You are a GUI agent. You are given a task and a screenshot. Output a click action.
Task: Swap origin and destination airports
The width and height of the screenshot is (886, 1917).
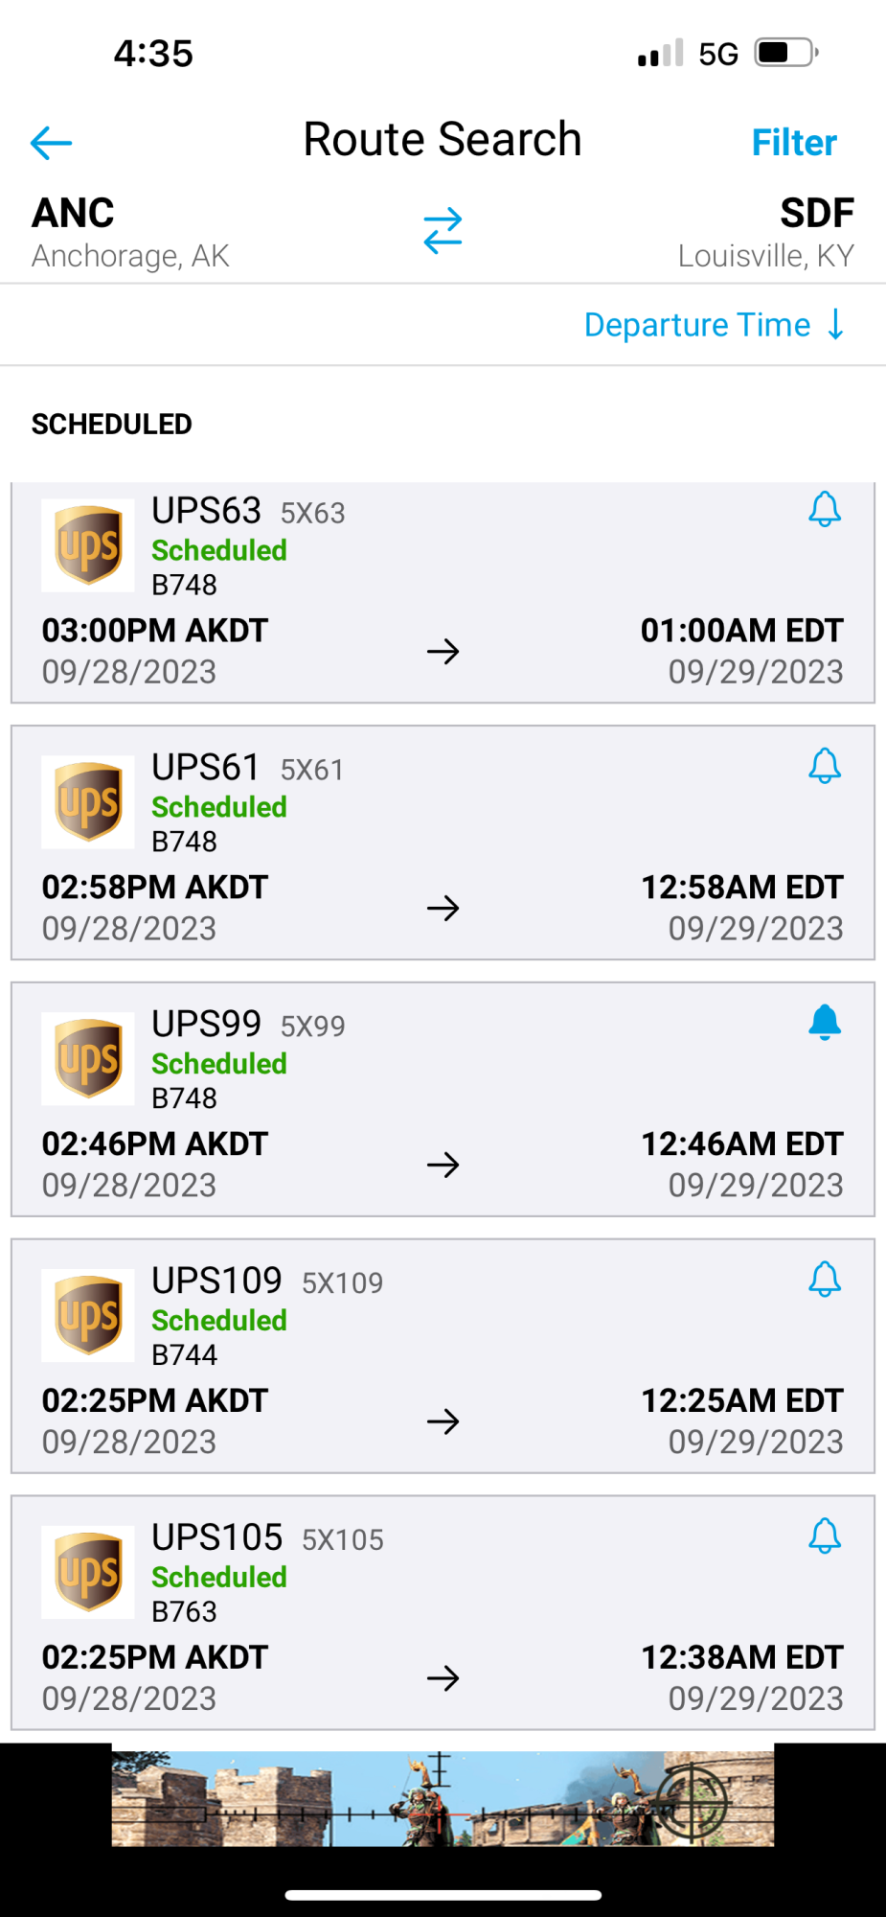(x=443, y=231)
